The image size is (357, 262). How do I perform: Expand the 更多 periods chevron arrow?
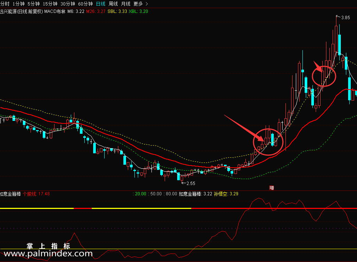click(x=147, y=4)
